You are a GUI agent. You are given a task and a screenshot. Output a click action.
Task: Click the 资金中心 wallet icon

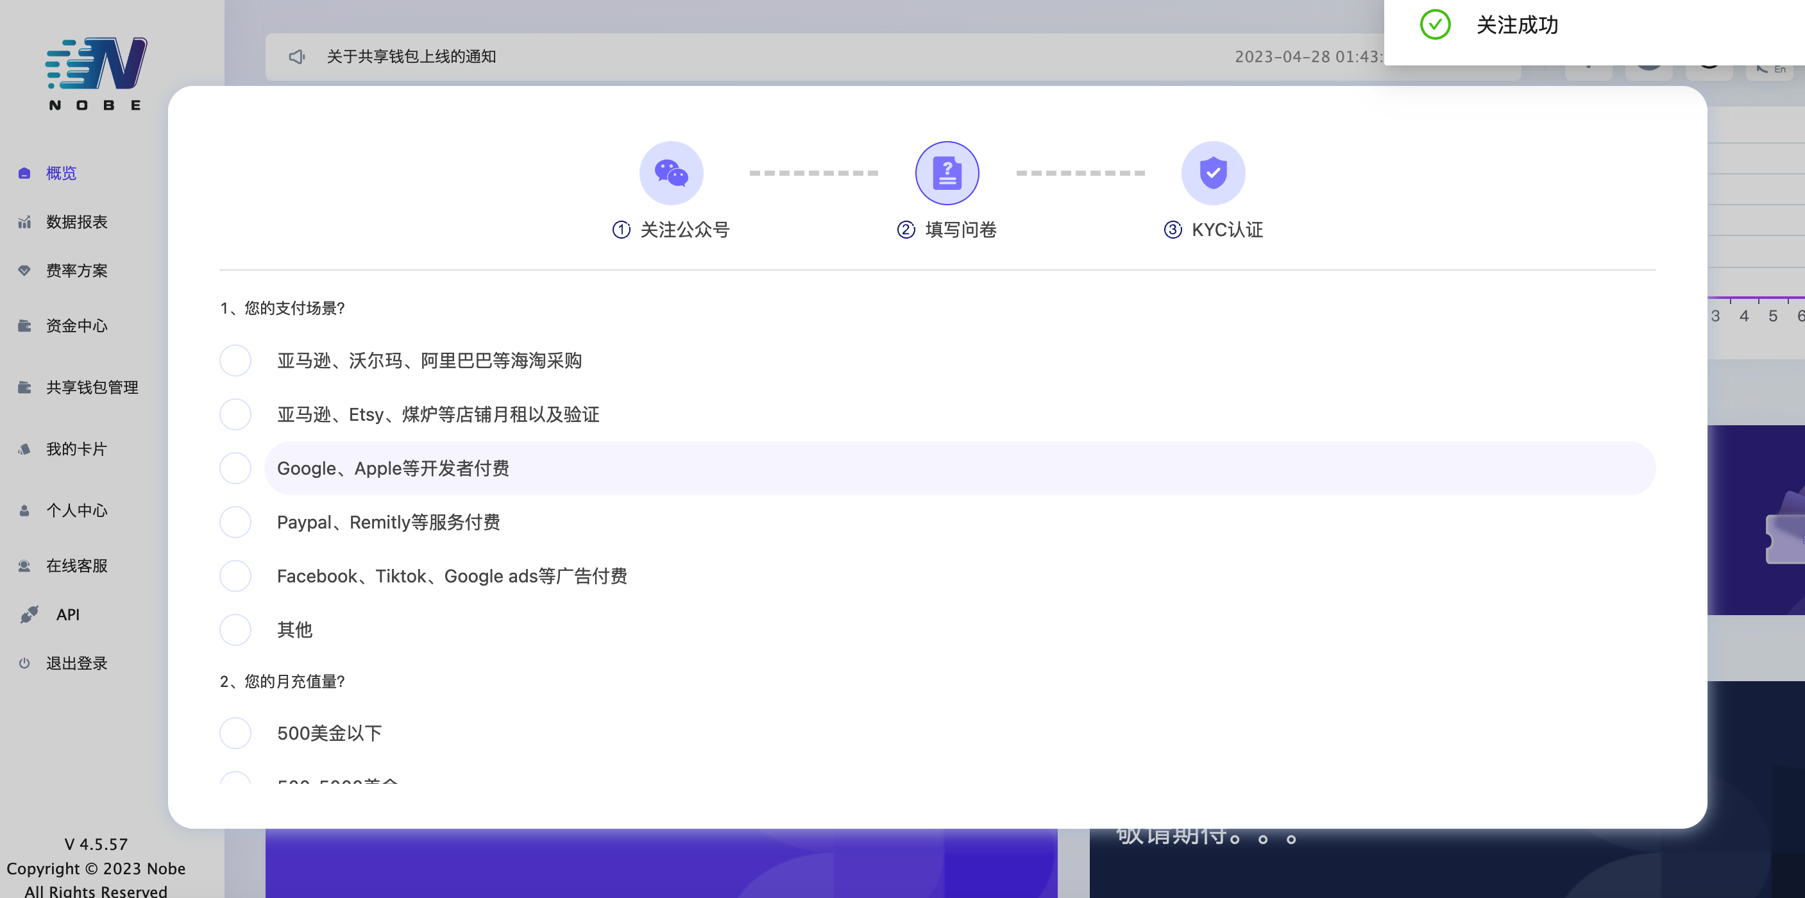24,326
